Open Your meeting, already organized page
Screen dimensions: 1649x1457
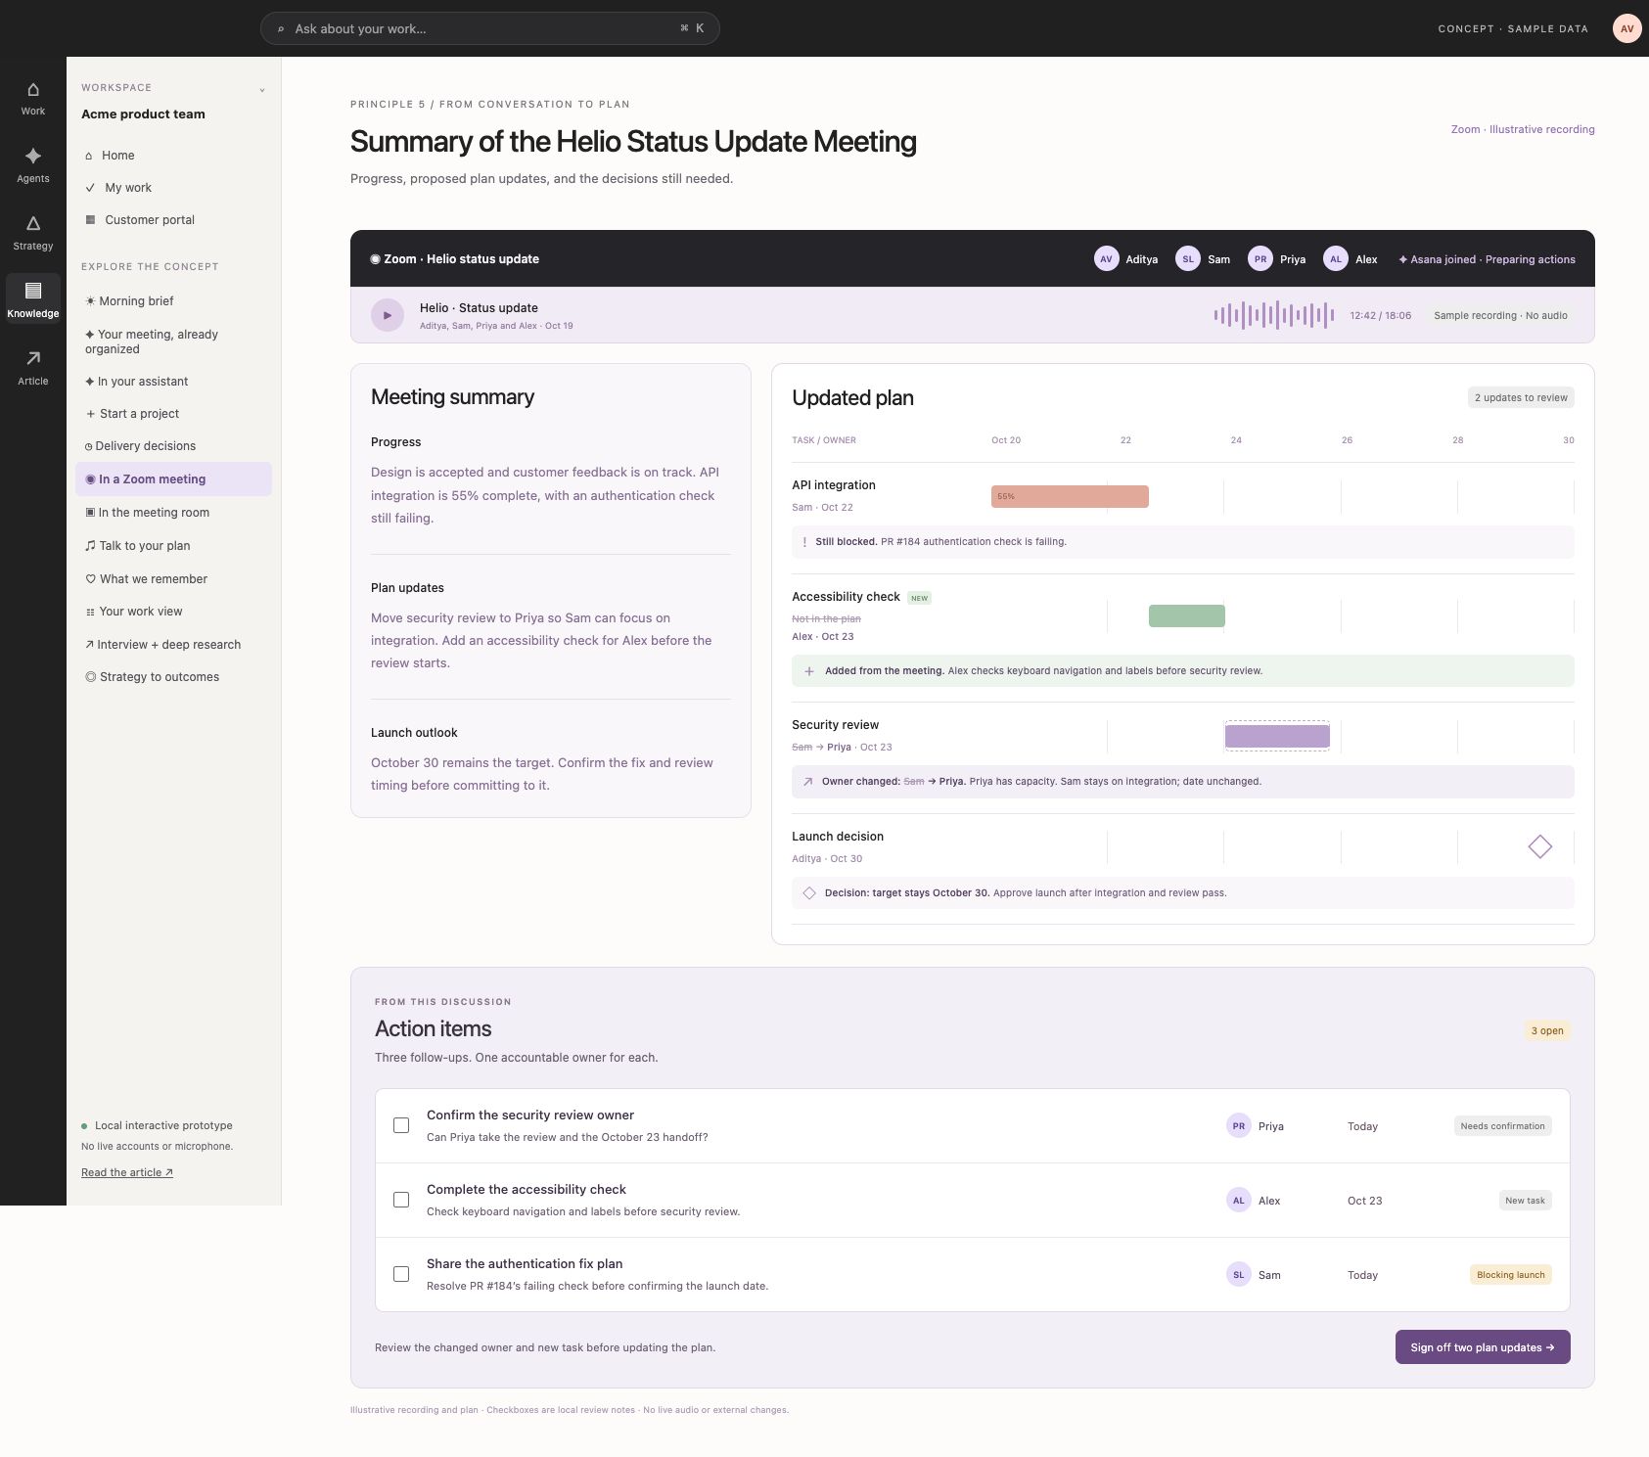[x=173, y=341]
